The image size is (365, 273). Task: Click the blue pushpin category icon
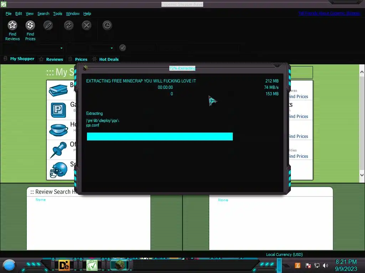pyautogui.click(x=58, y=150)
